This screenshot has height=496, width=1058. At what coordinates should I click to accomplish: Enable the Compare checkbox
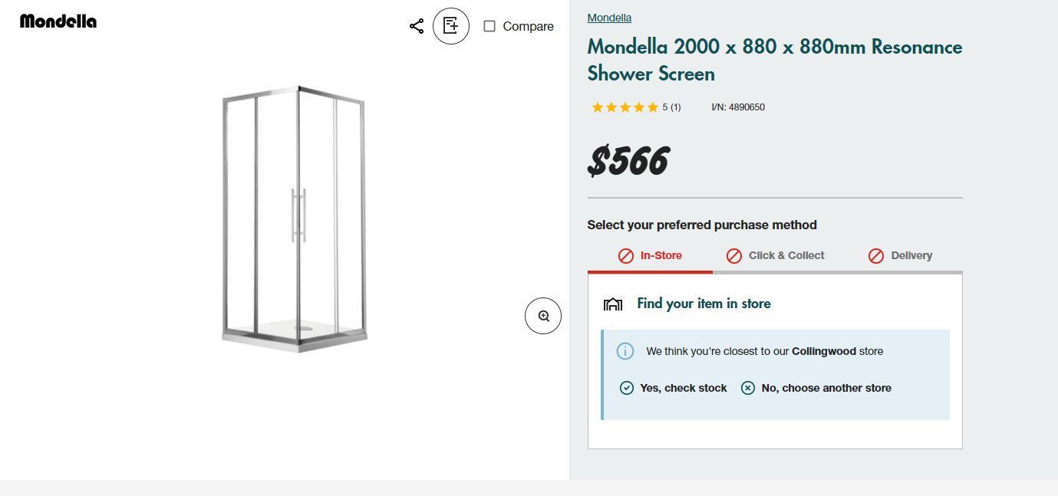coord(489,25)
